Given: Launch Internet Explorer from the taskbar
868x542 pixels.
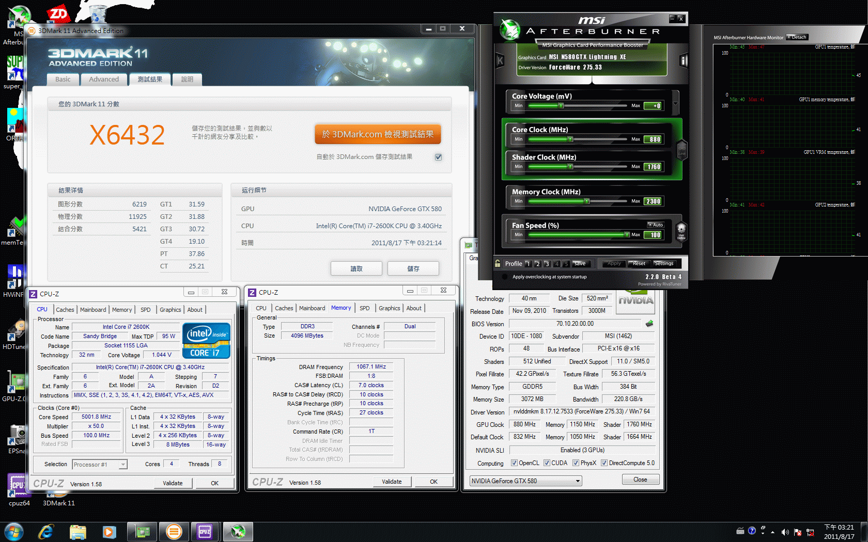Looking at the screenshot, I should [x=46, y=532].
